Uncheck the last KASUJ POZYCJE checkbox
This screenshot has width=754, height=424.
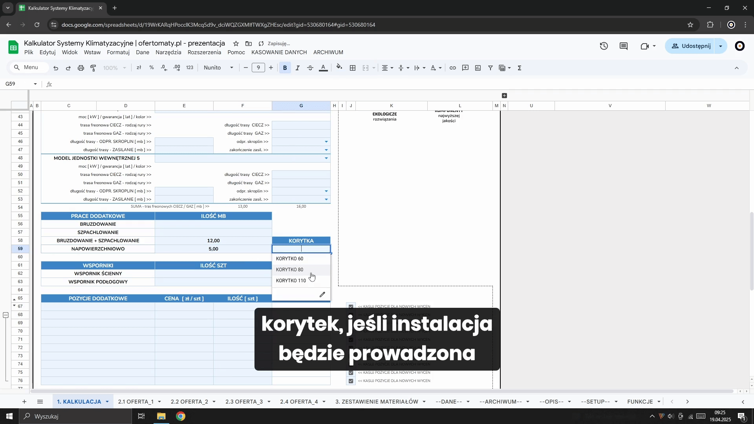351,381
